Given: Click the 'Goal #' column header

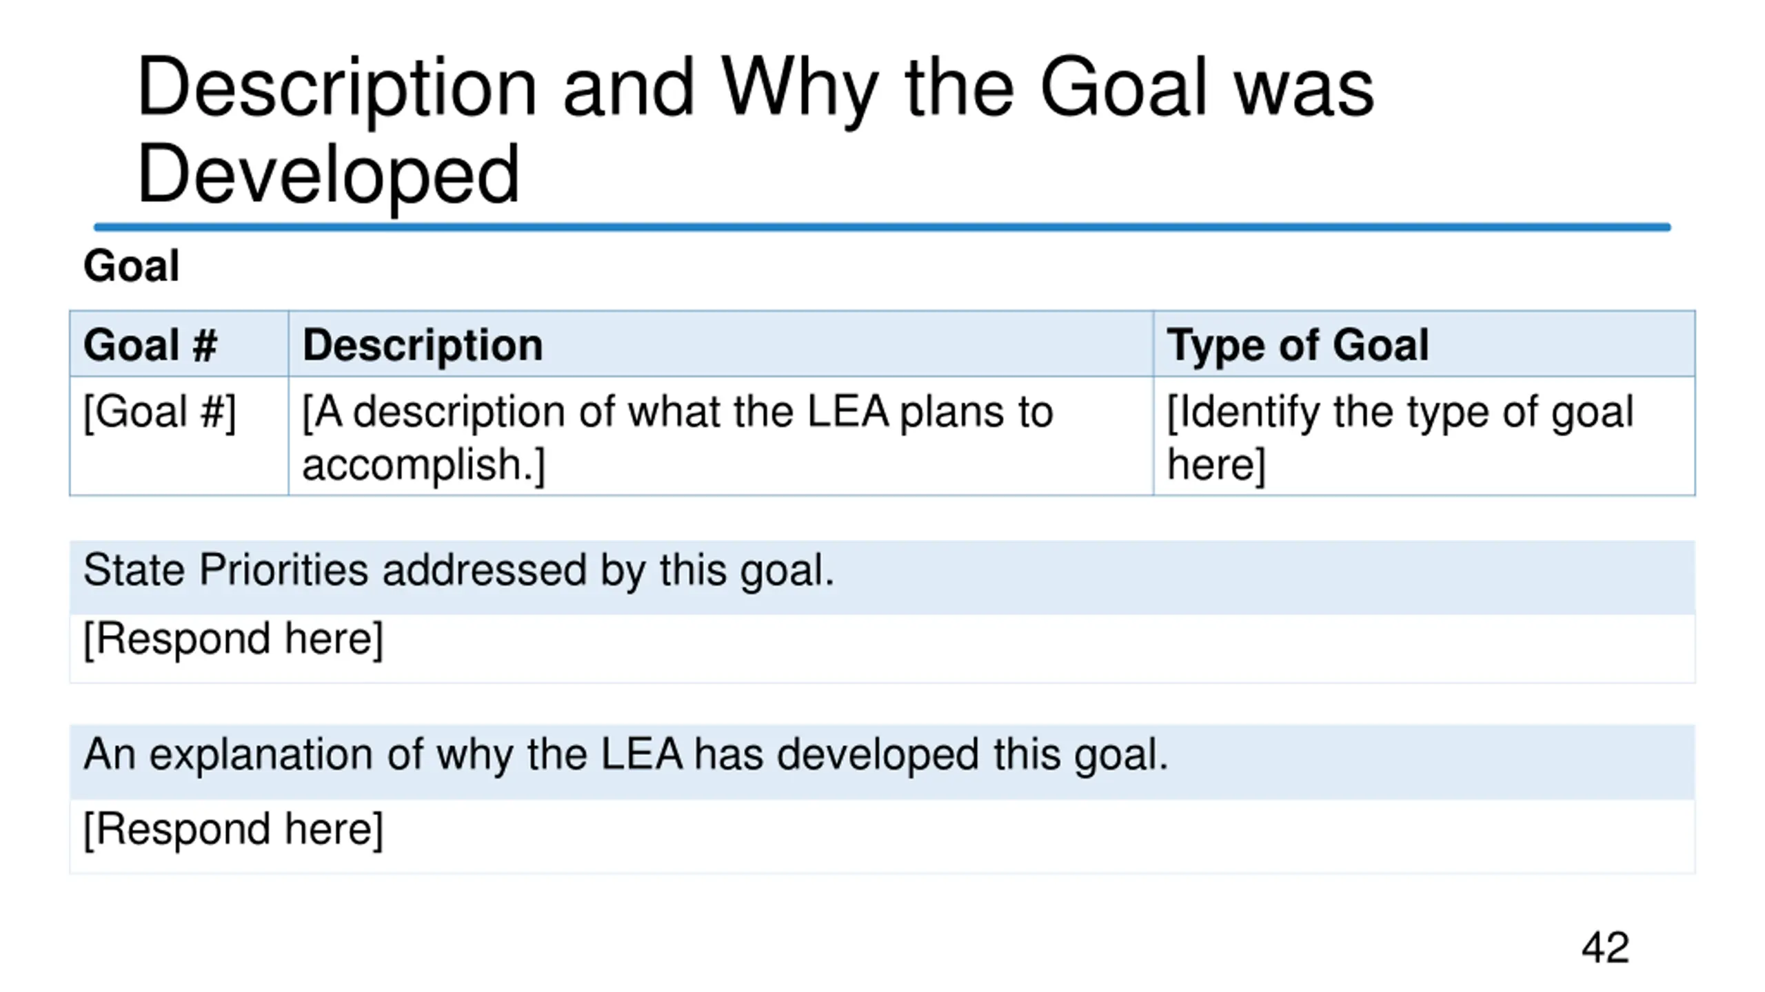Looking at the screenshot, I should tap(179, 344).
